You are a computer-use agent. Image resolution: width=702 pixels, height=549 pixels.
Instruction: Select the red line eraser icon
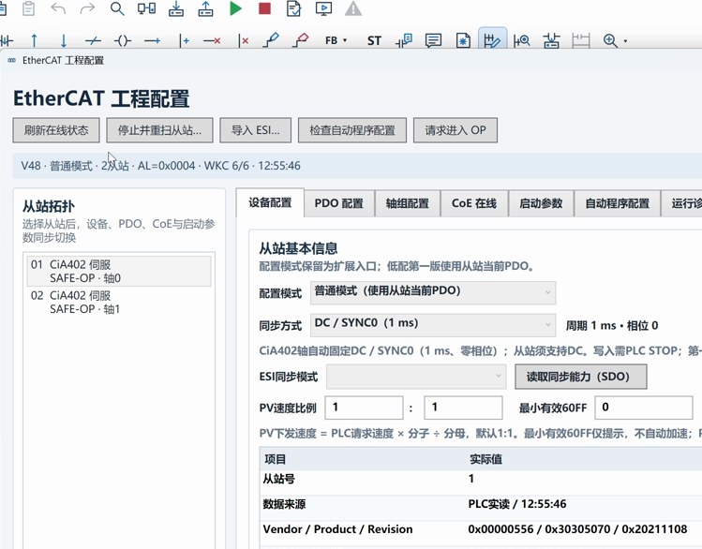[x=301, y=40]
